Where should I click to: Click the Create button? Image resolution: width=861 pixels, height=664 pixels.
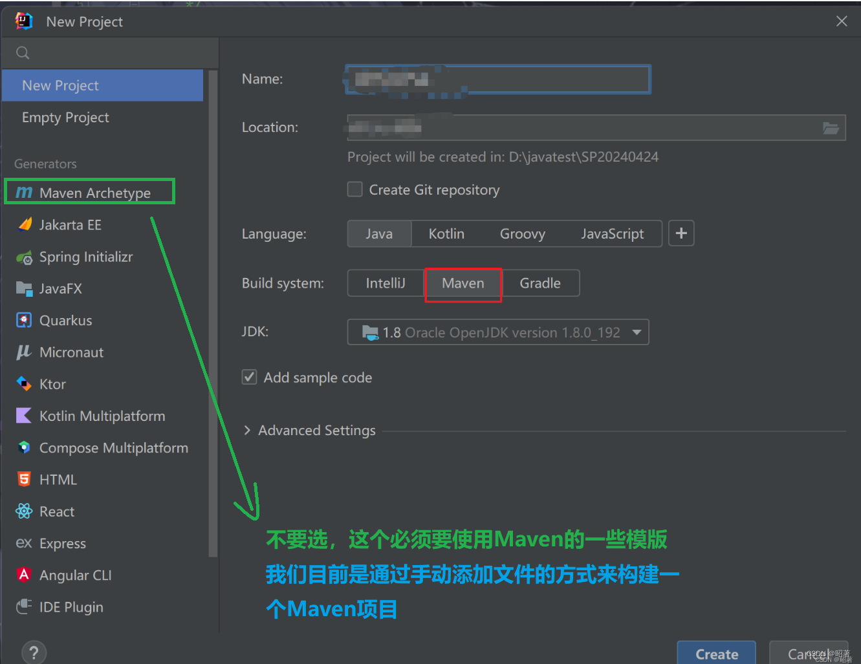point(717,654)
